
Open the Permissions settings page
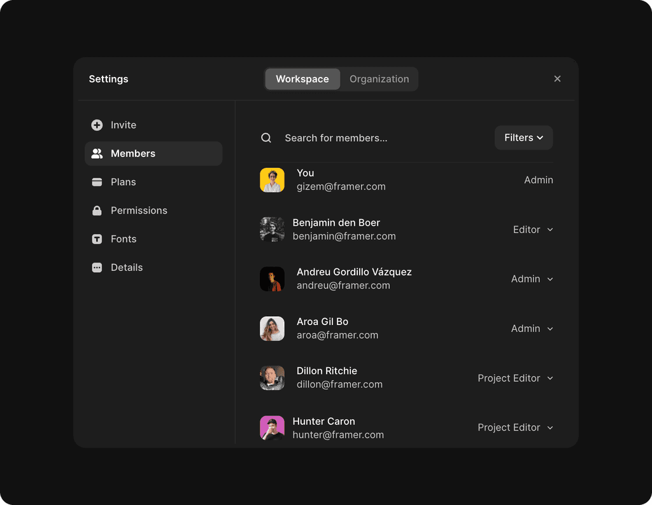point(139,211)
